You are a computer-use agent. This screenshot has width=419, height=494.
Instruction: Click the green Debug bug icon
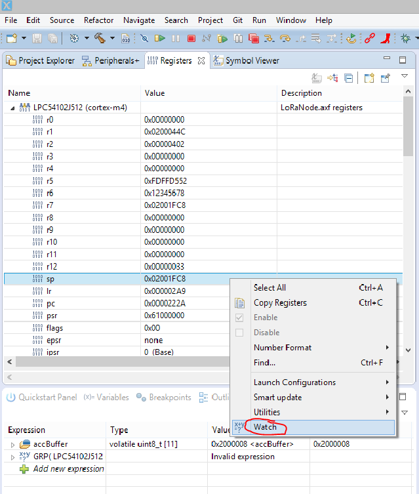(405, 39)
